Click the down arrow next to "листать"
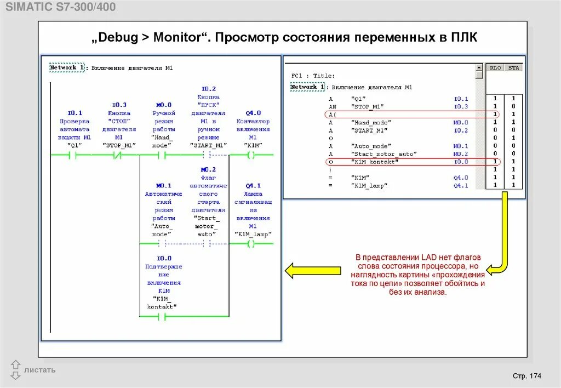561x388 pixels. [15, 375]
